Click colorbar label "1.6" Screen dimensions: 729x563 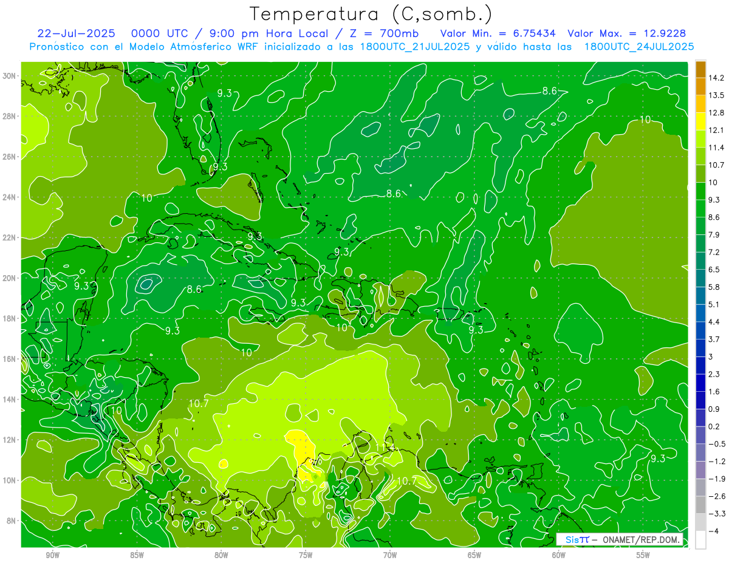(x=714, y=391)
